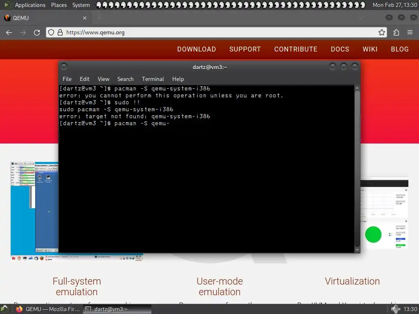Click the Full-system emulation heading
The image size is (419, 314).
77,287
